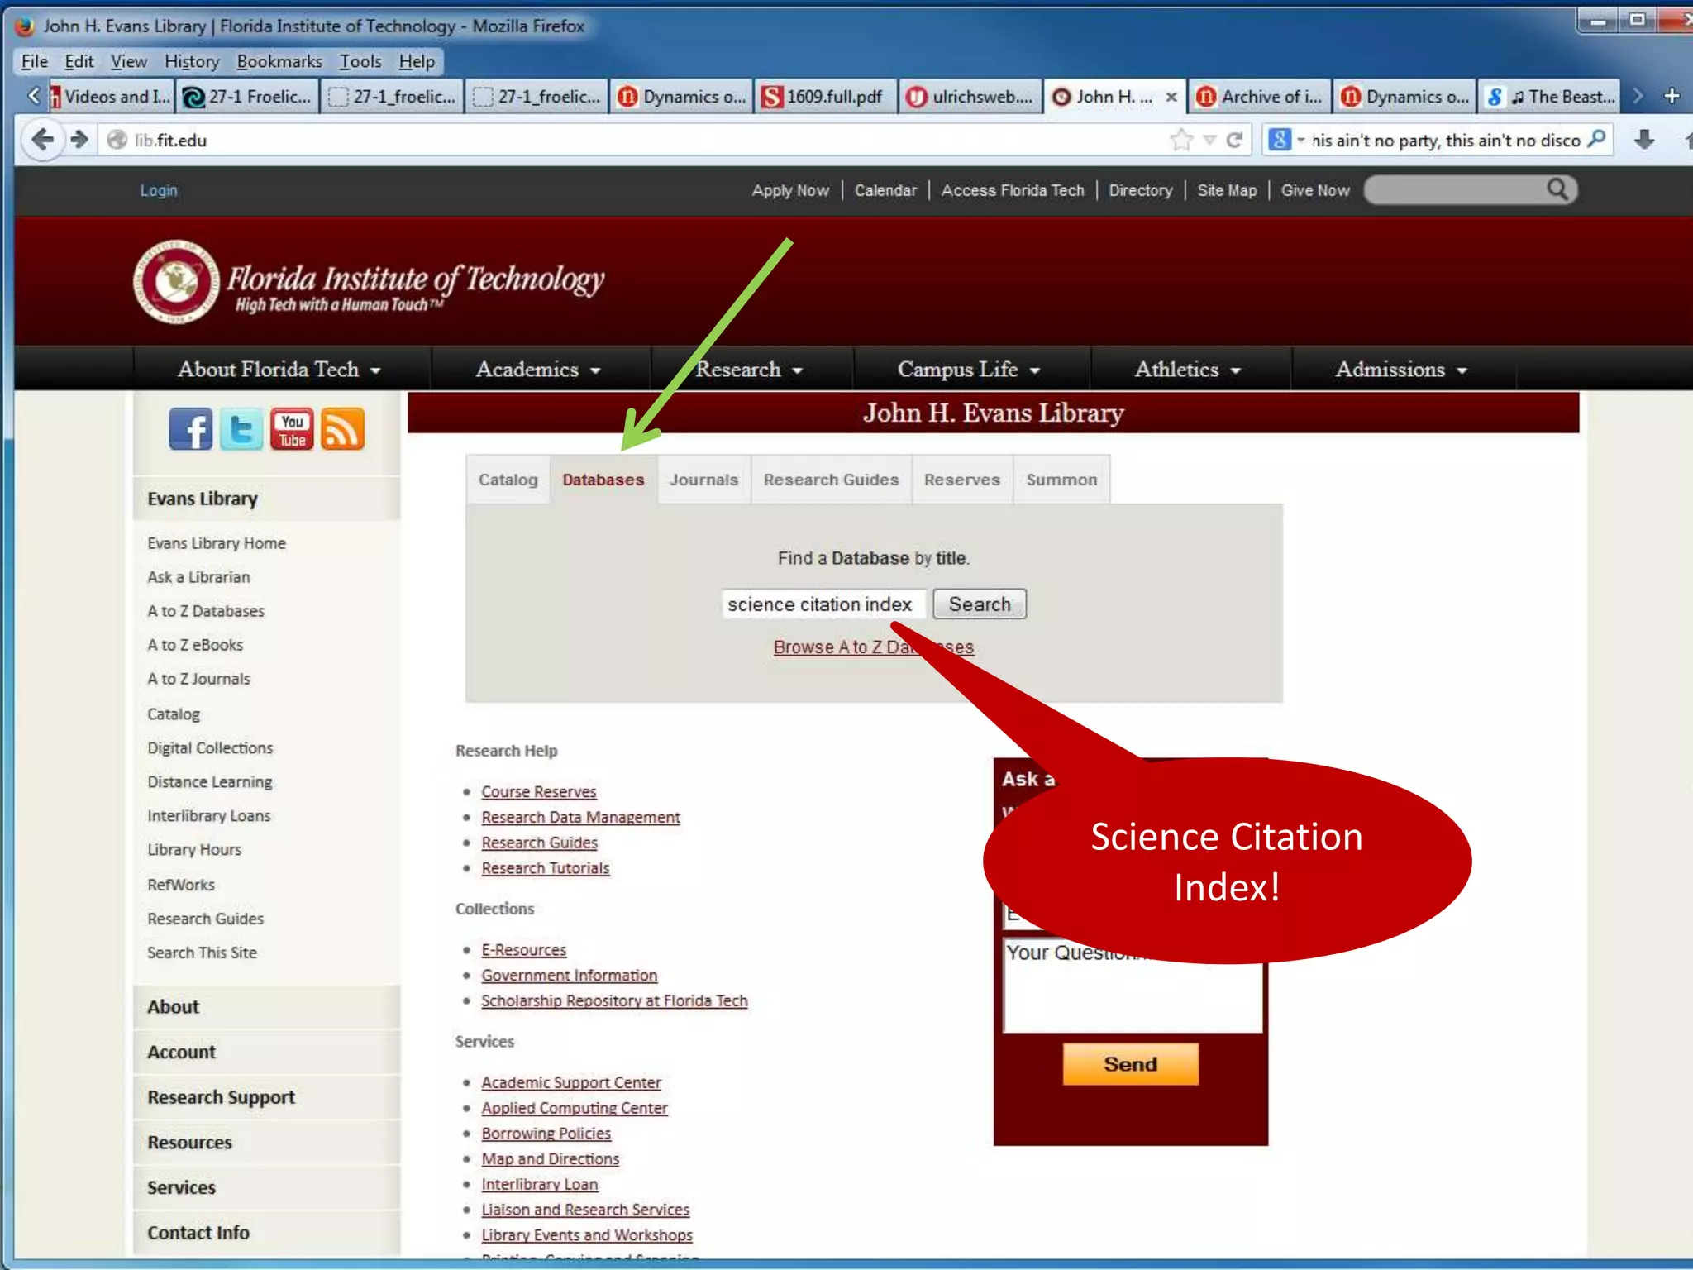Open the Bookmarks menu
Viewport: 1693px width, 1270px height.
(x=279, y=61)
